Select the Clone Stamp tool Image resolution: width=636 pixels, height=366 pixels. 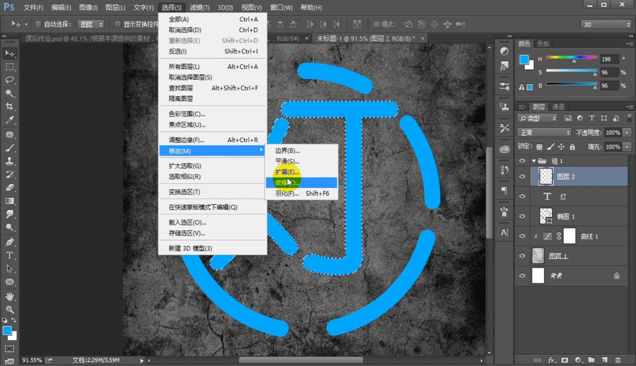[10, 161]
